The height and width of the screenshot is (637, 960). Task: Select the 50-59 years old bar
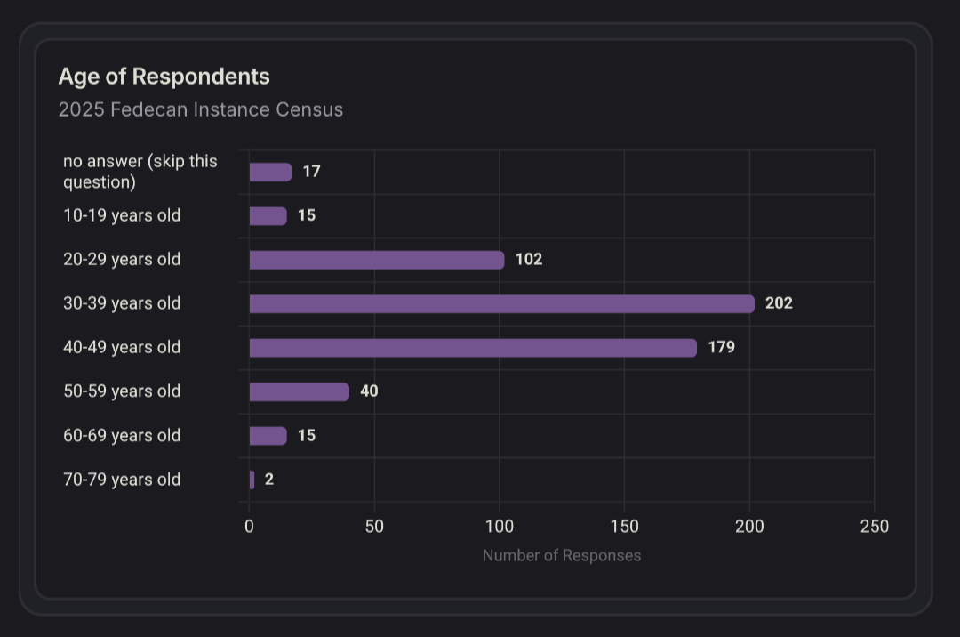(299, 392)
